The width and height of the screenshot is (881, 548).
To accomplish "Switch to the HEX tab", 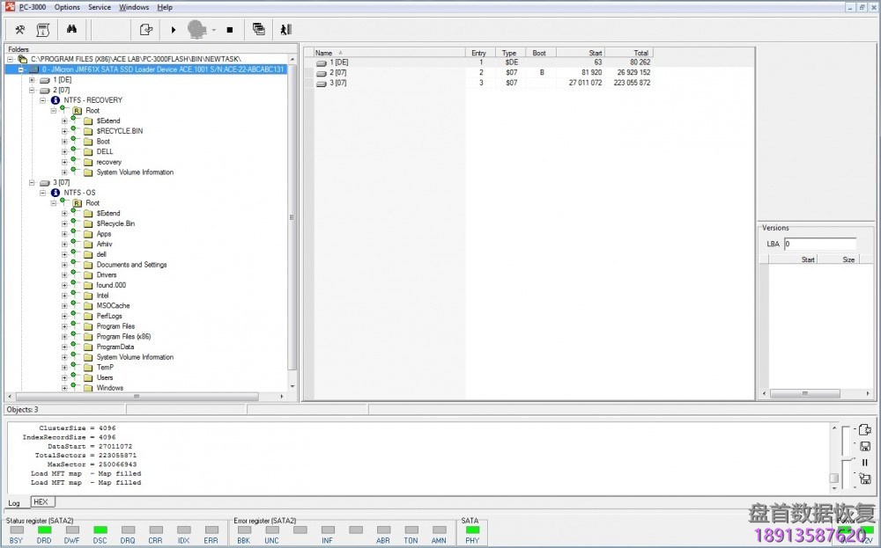I will point(41,501).
